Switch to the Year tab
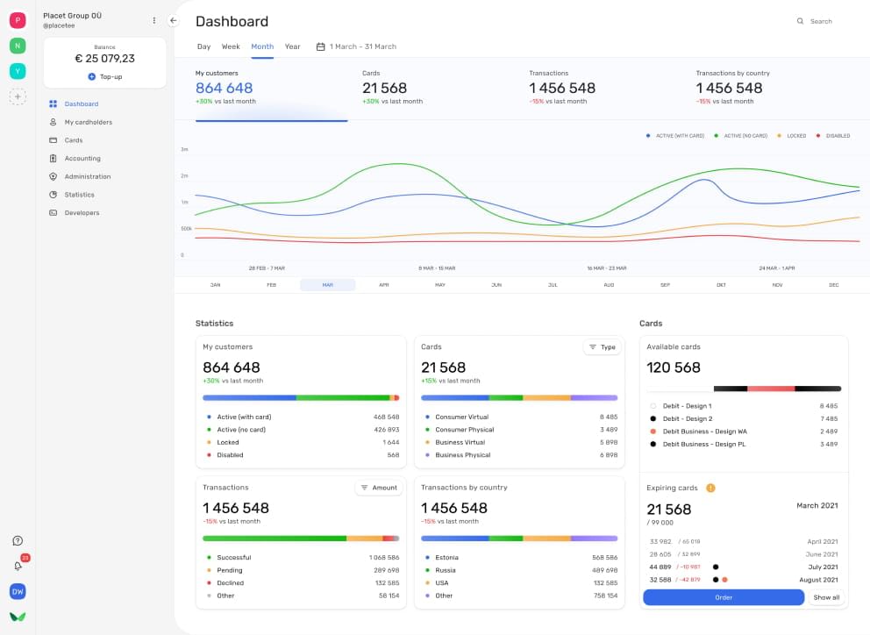The image size is (870, 635). [x=292, y=46]
